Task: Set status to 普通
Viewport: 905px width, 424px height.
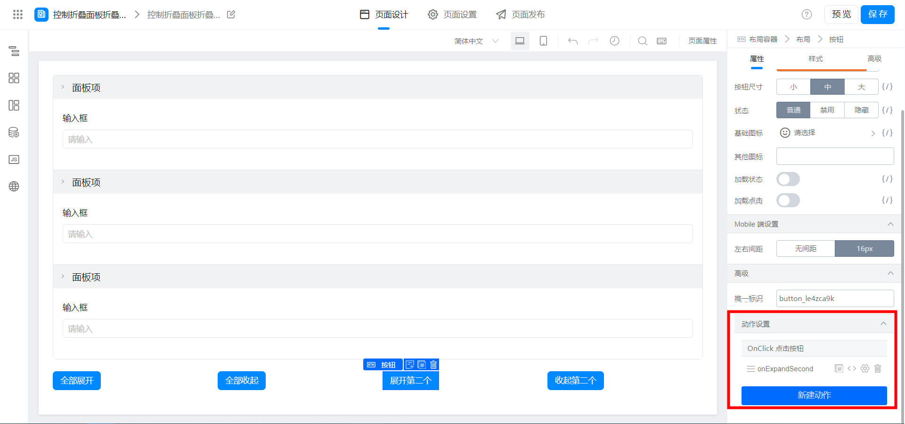Action: (793, 110)
